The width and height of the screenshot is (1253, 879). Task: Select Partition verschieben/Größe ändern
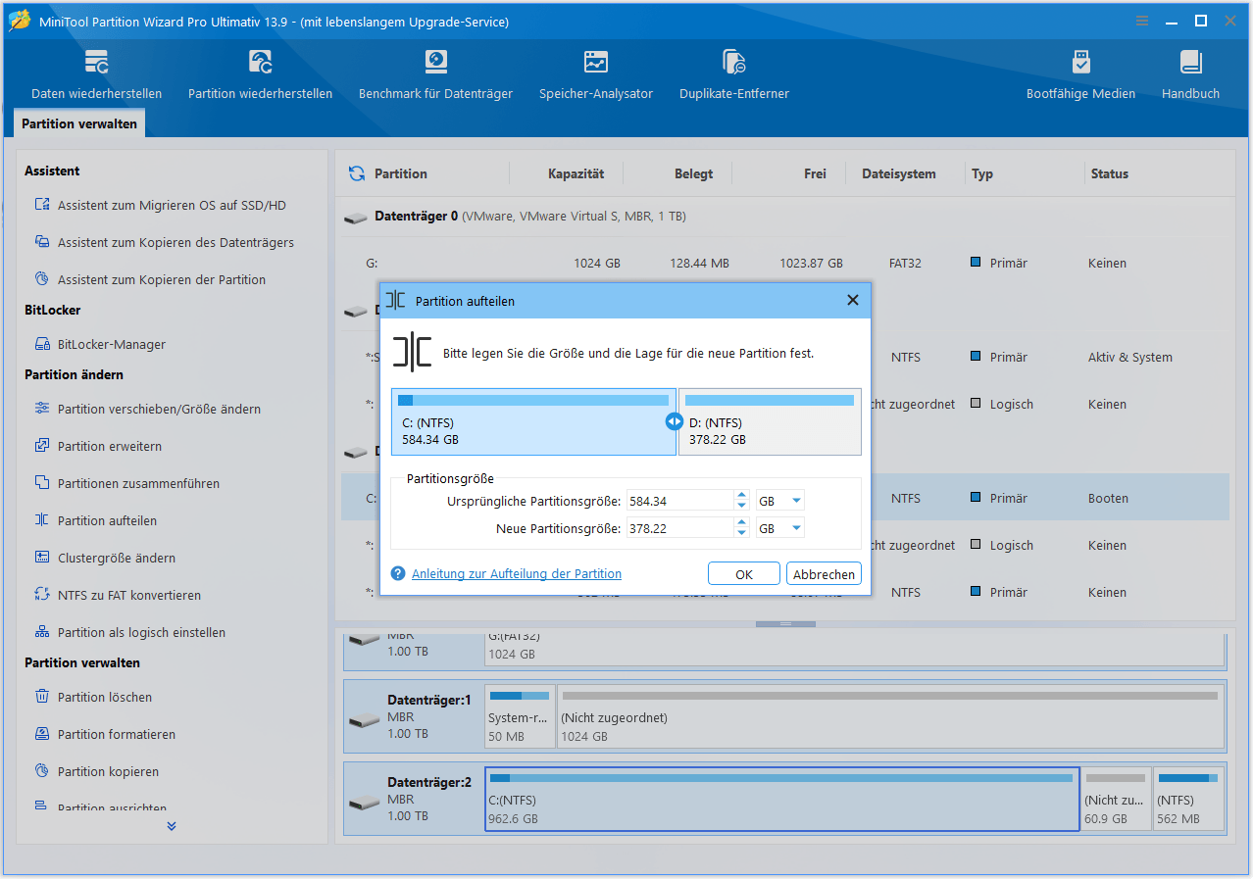click(158, 409)
